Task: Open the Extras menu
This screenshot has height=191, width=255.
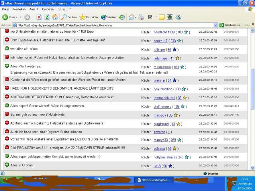Action: click(61, 9)
